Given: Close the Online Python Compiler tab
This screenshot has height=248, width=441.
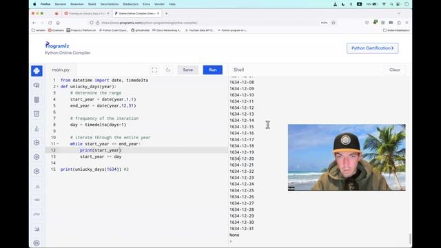Looking at the screenshot, I should [158, 14].
